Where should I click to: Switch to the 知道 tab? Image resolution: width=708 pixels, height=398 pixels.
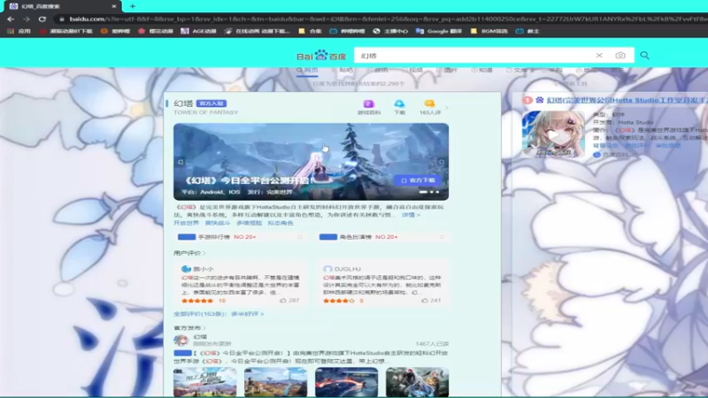point(482,71)
